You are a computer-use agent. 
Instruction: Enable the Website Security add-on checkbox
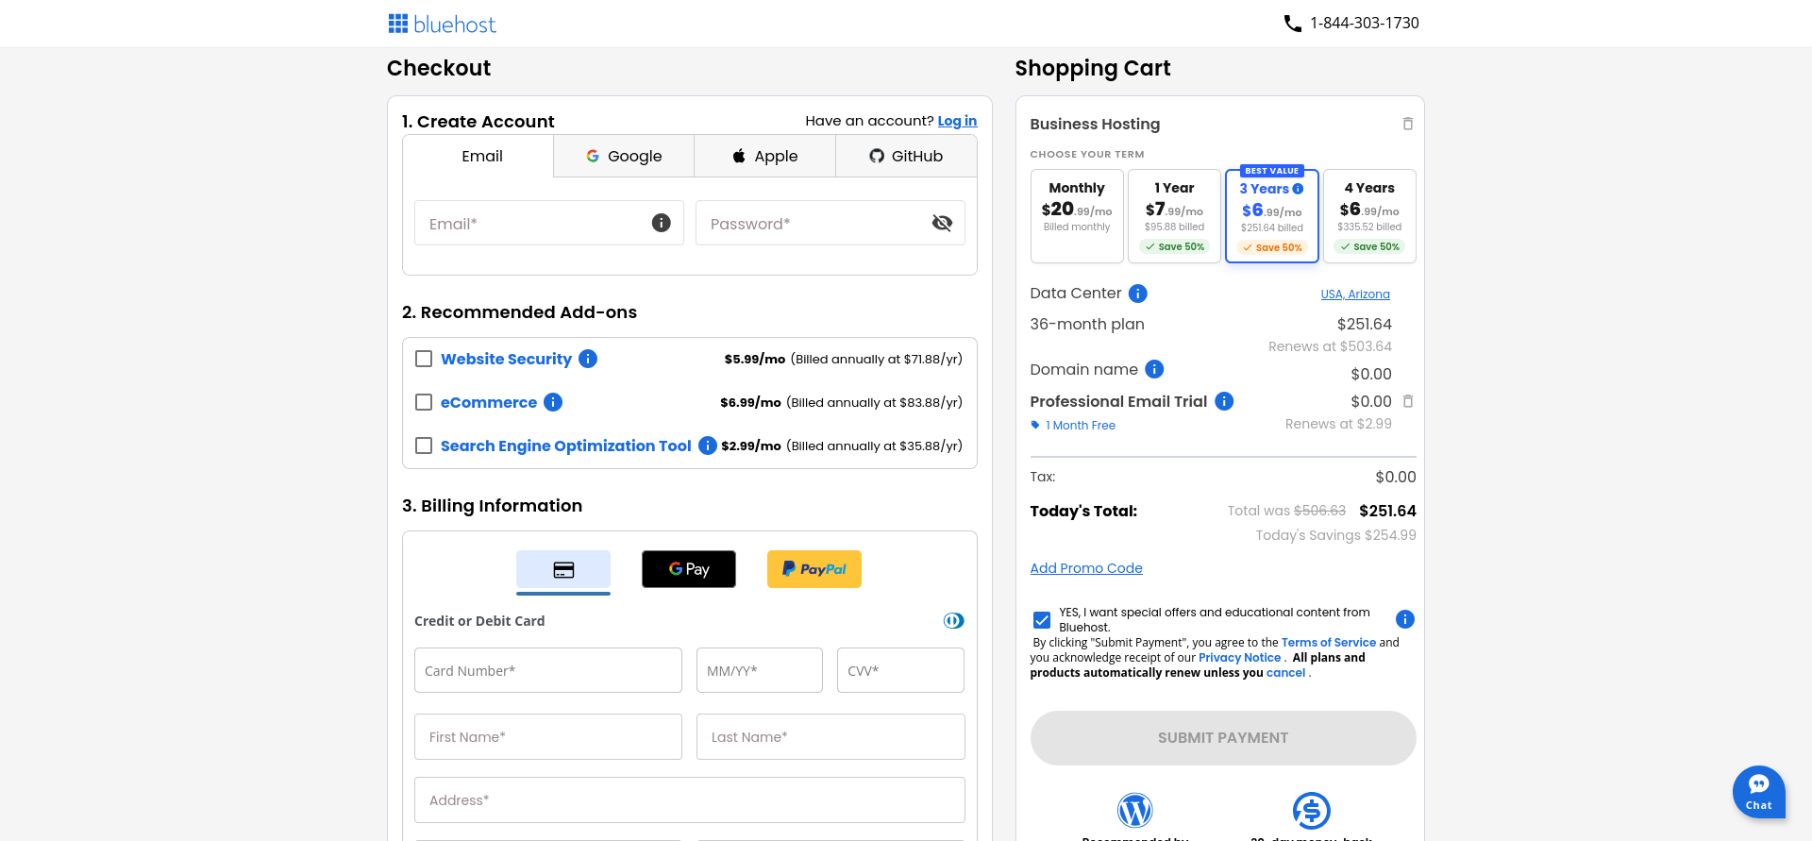pos(424,359)
